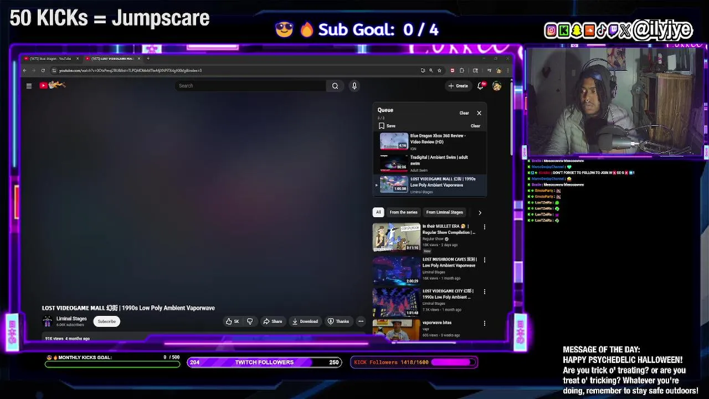Viewport: 709px width, 399px height.
Task: Start voice search with the microphone icon
Action: [x=354, y=86]
